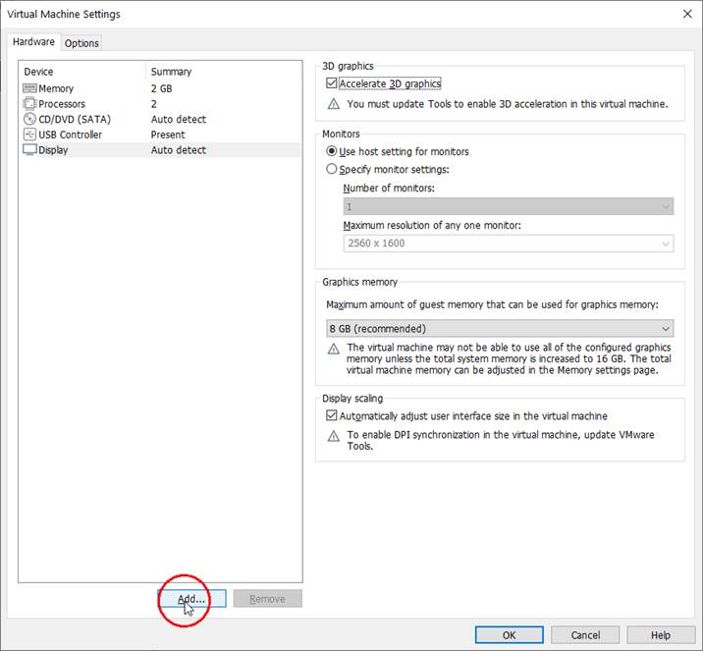The image size is (703, 651).
Task: Open the graphics memory 8 GB dropdown
Action: tap(500, 329)
